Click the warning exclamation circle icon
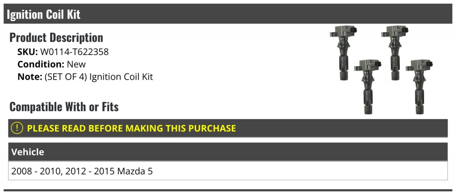The height and width of the screenshot is (195, 456). click(x=17, y=128)
